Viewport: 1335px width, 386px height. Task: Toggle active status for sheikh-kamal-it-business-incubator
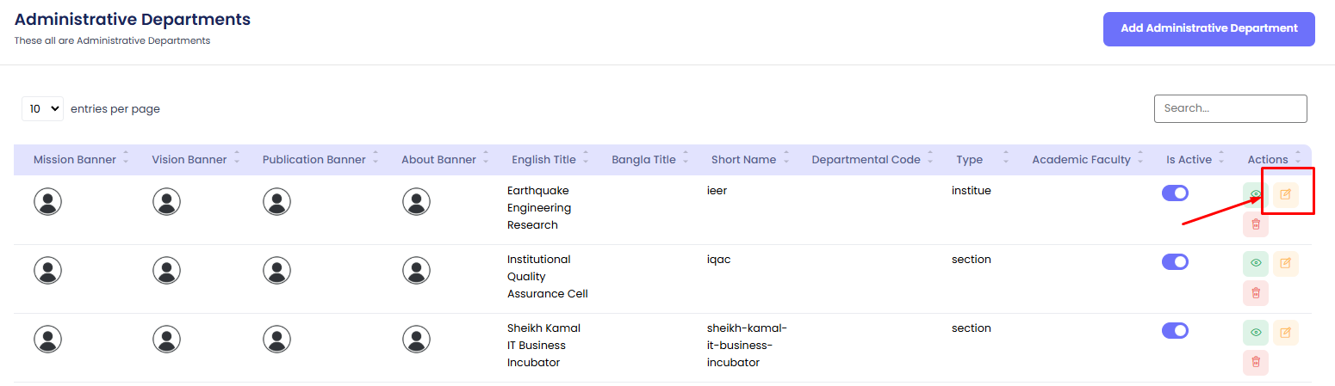click(x=1175, y=330)
